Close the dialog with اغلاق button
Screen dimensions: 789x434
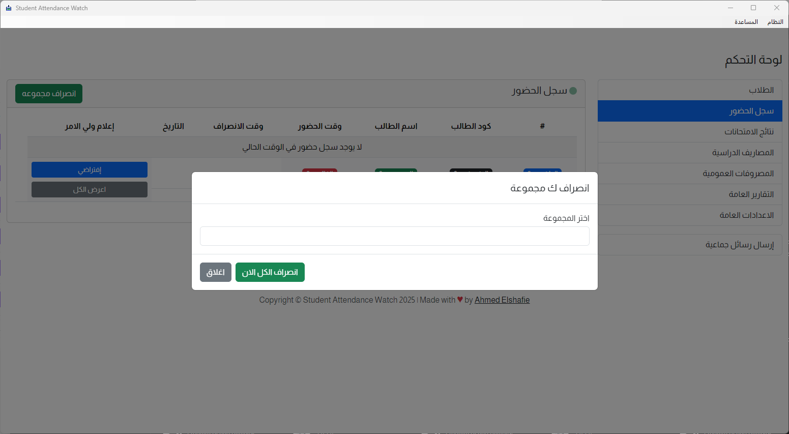216,272
